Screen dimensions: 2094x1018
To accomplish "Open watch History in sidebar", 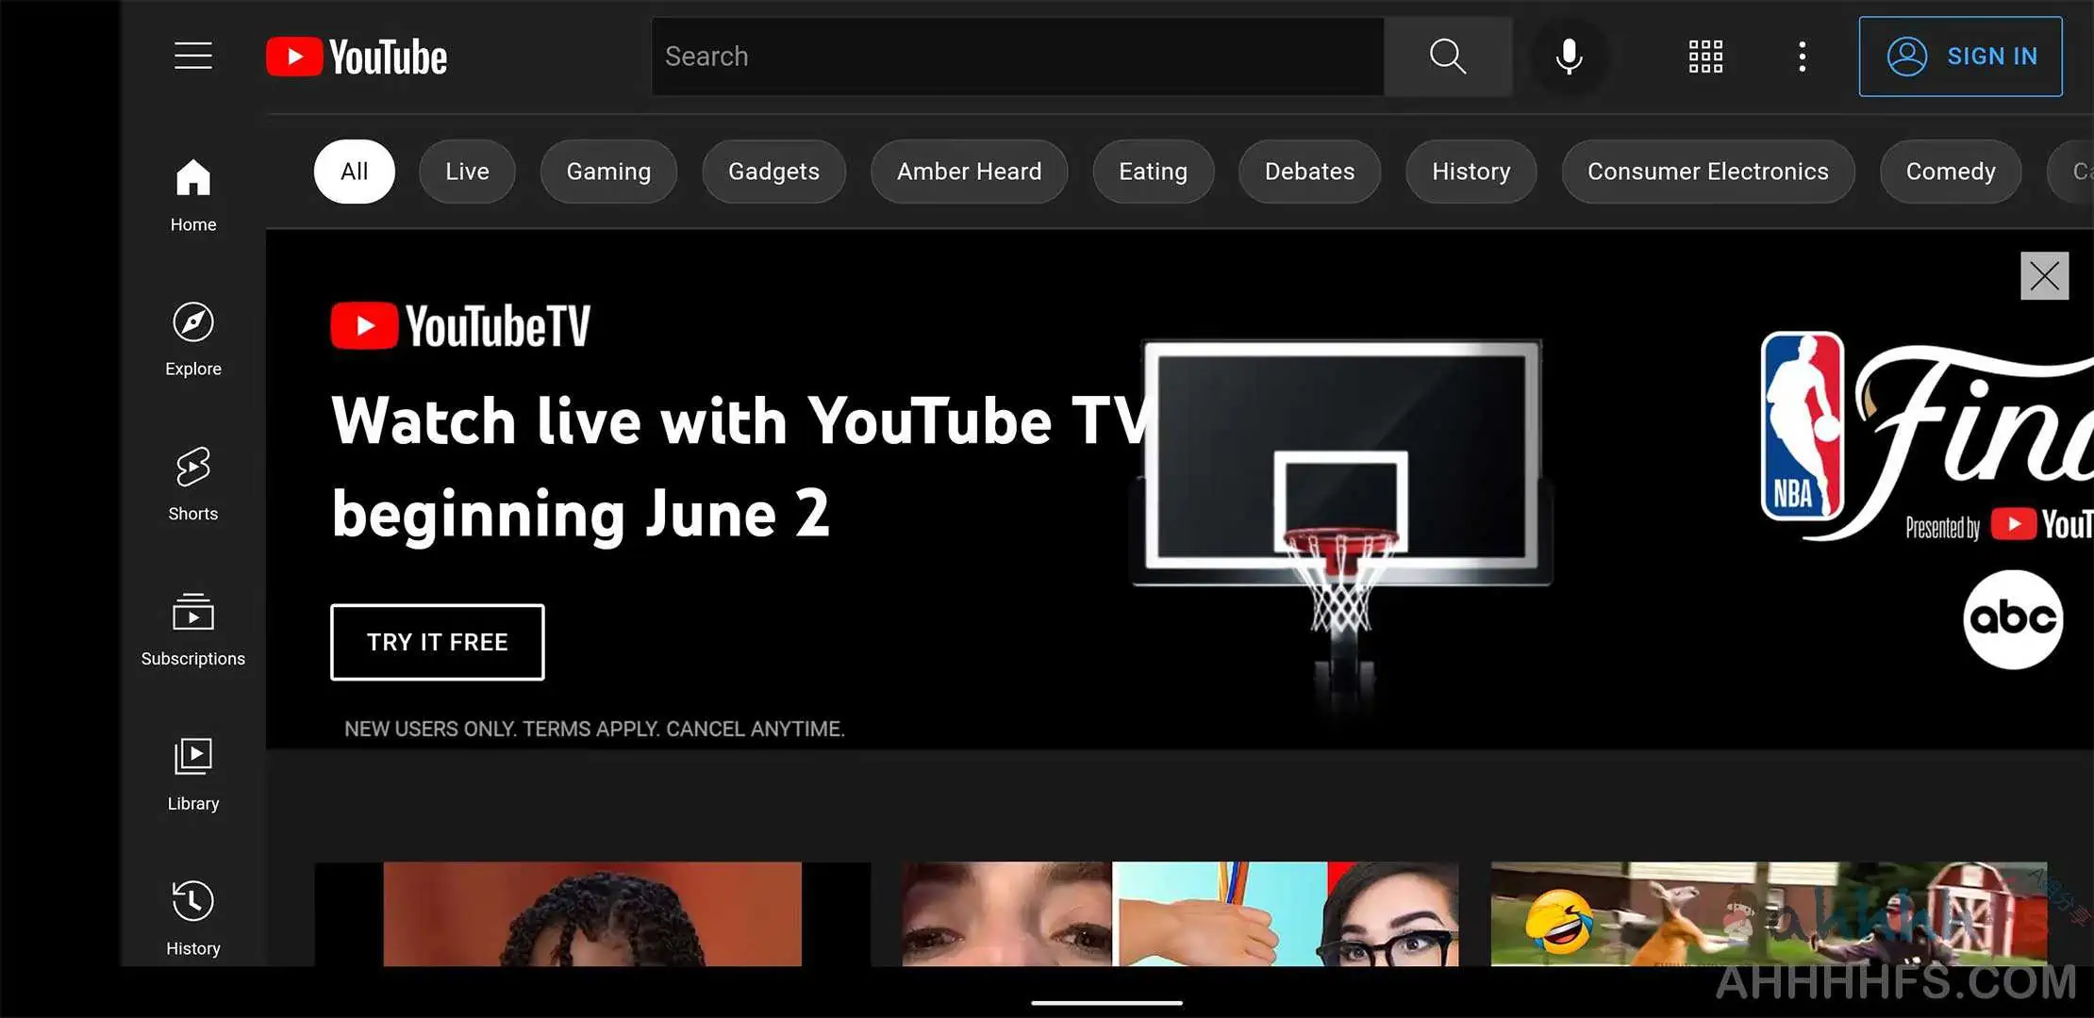I will [x=193, y=919].
